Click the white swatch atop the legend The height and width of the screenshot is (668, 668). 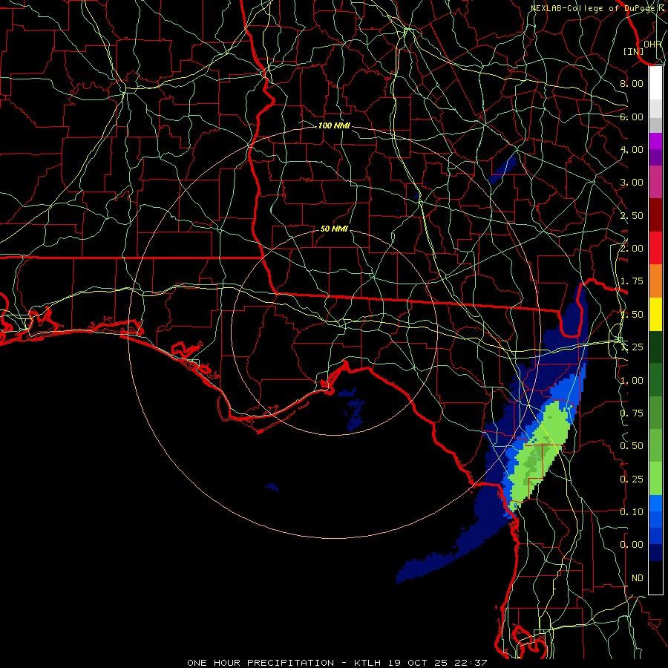click(655, 82)
